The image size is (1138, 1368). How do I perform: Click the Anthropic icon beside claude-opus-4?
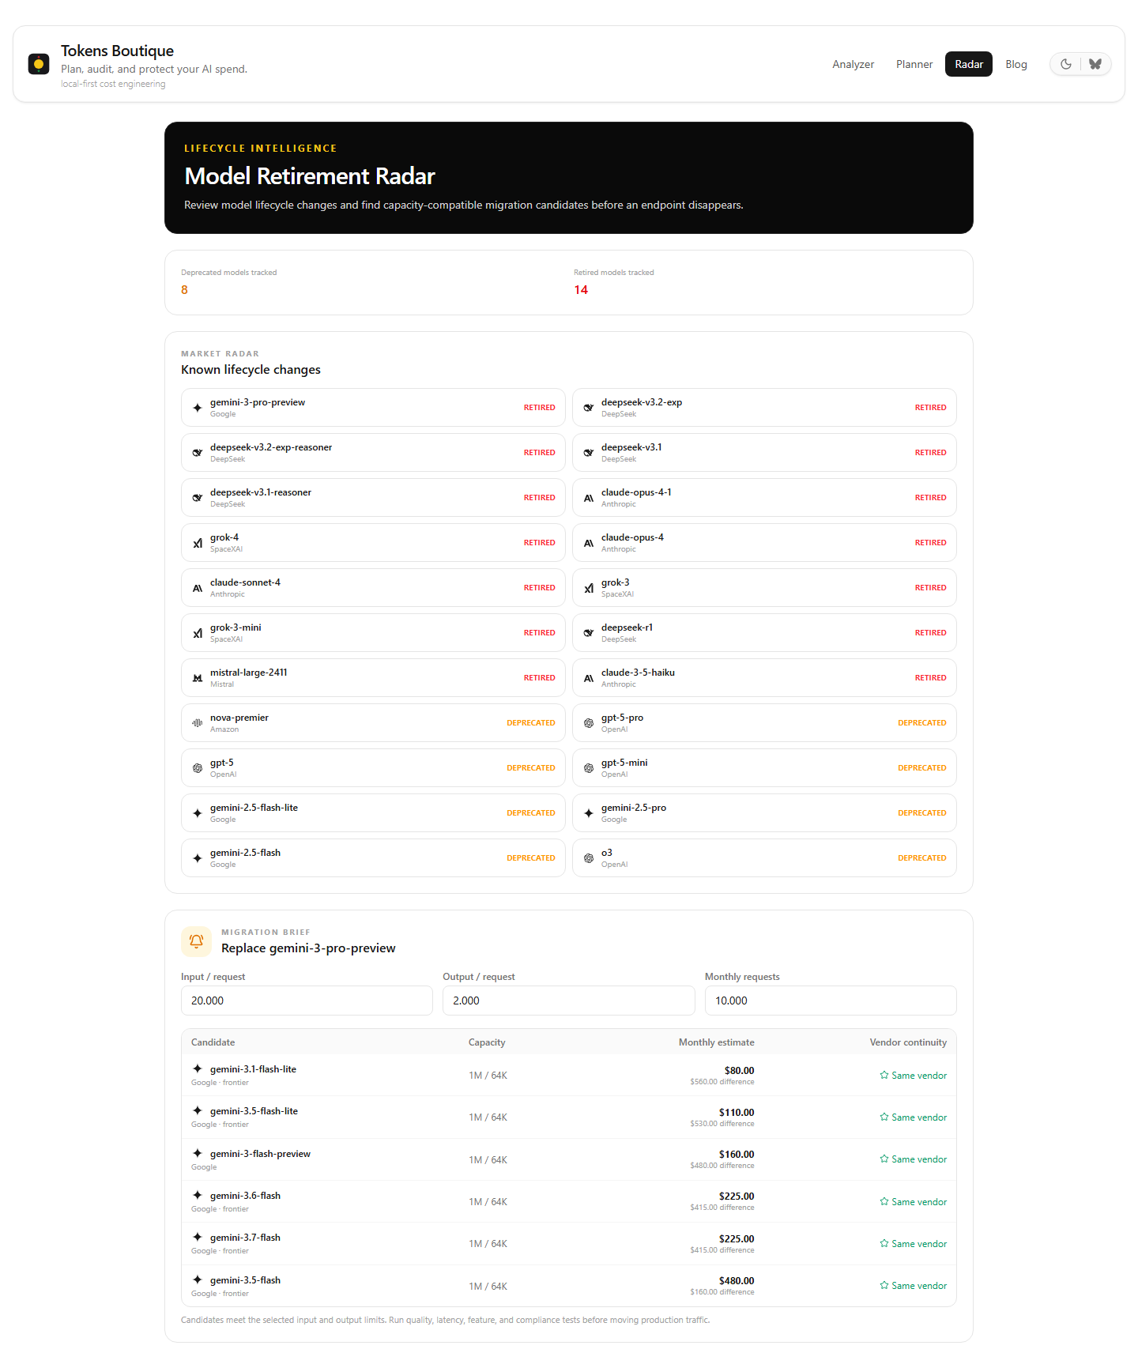tap(589, 543)
